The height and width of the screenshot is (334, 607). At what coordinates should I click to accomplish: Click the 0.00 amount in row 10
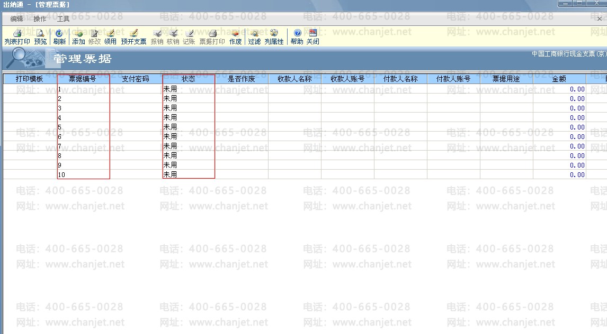[x=577, y=175]
